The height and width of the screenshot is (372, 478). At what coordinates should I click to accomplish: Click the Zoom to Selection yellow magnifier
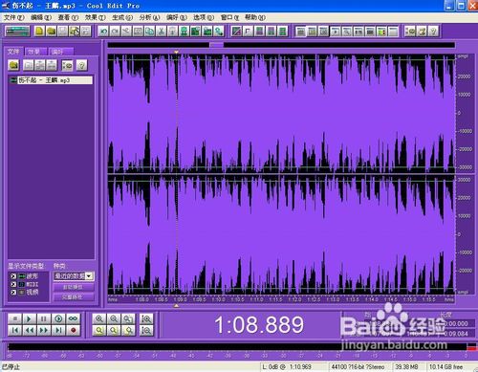coord(99,331)
